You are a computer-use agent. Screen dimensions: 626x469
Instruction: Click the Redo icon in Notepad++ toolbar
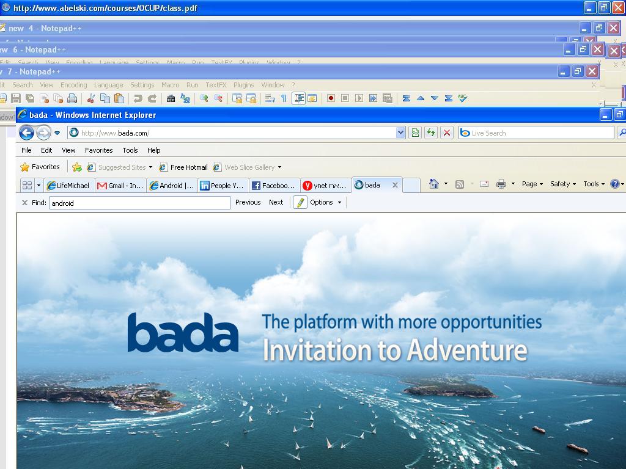pyautogui.click(x=152, y=98)
